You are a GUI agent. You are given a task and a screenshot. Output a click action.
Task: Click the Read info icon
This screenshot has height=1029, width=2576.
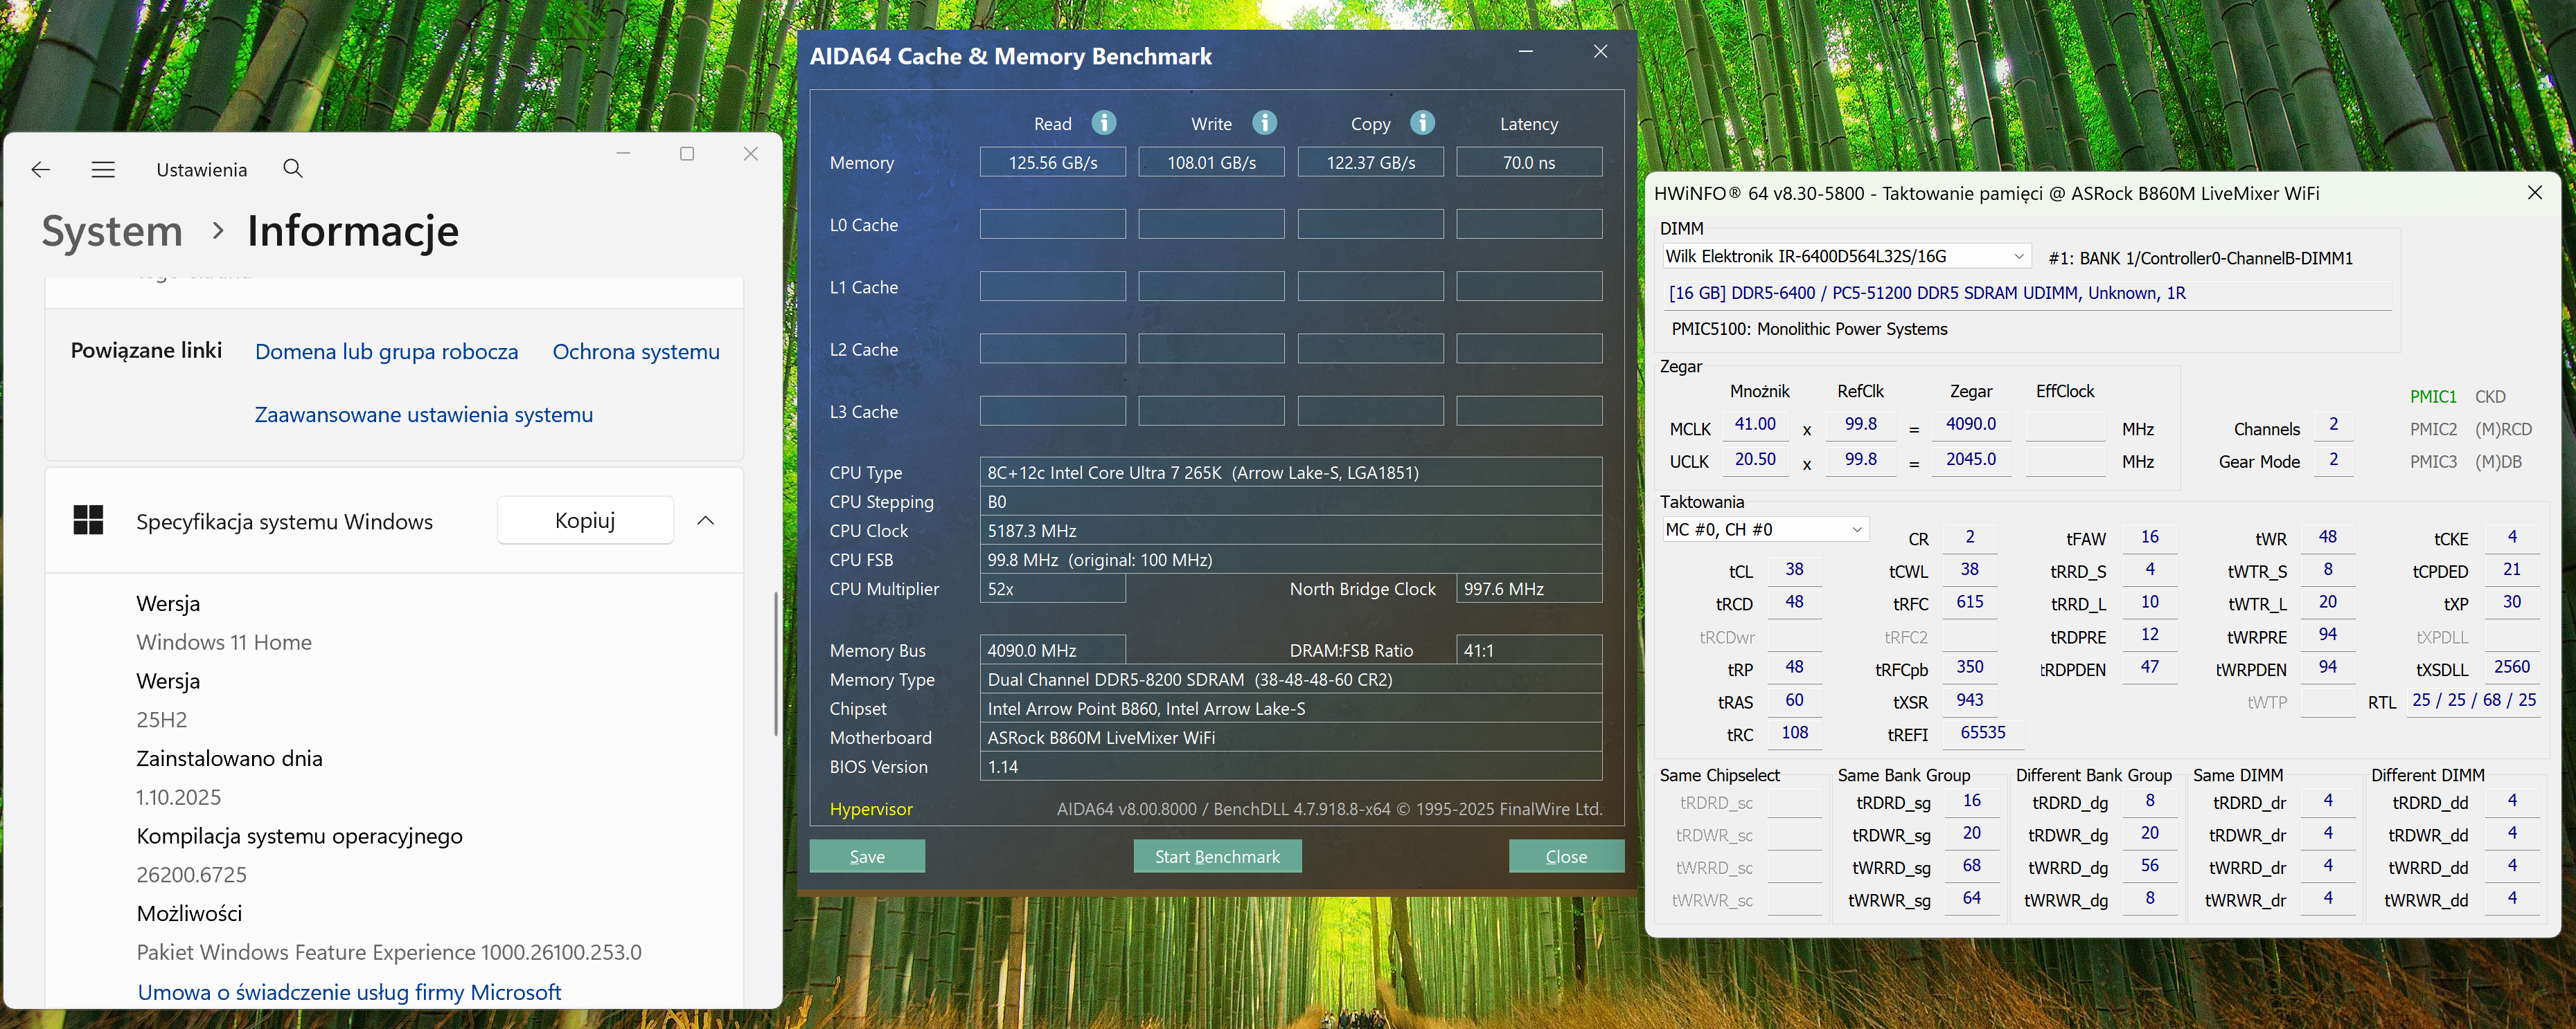(x=1103, y=123)
